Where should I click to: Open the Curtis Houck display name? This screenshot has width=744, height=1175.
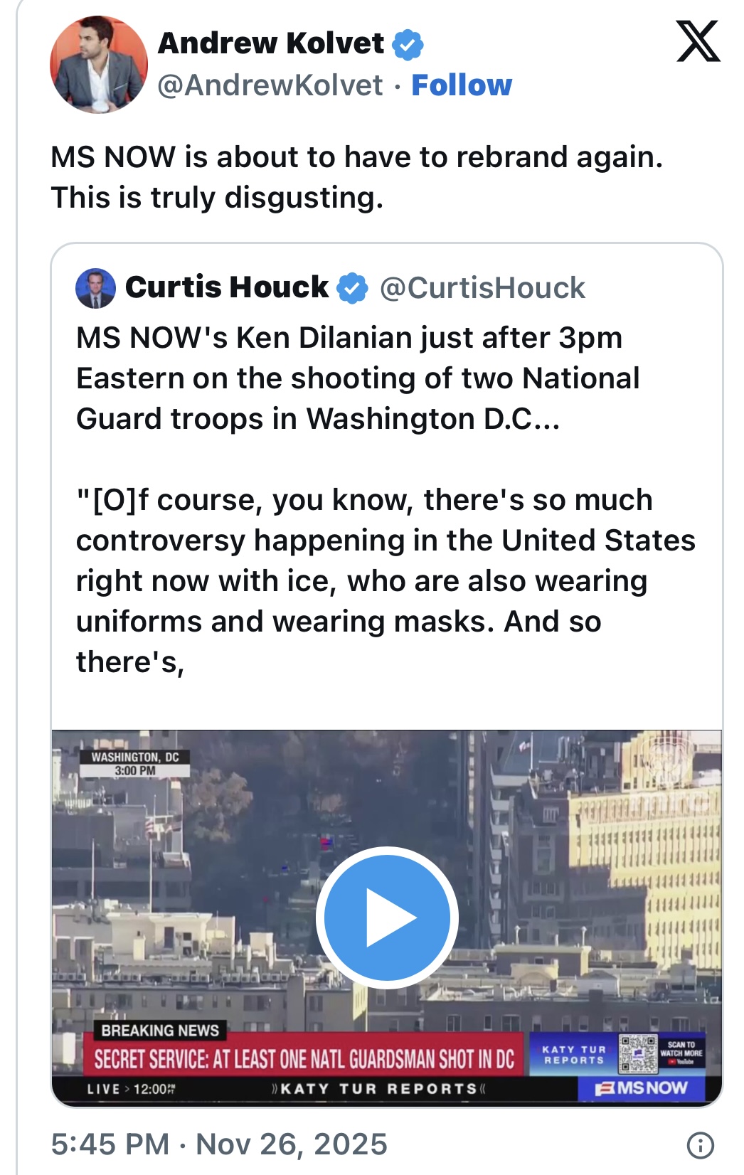pos(227,287)
